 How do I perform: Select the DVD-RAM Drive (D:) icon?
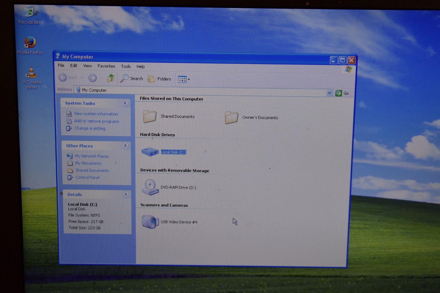[150, 187]
